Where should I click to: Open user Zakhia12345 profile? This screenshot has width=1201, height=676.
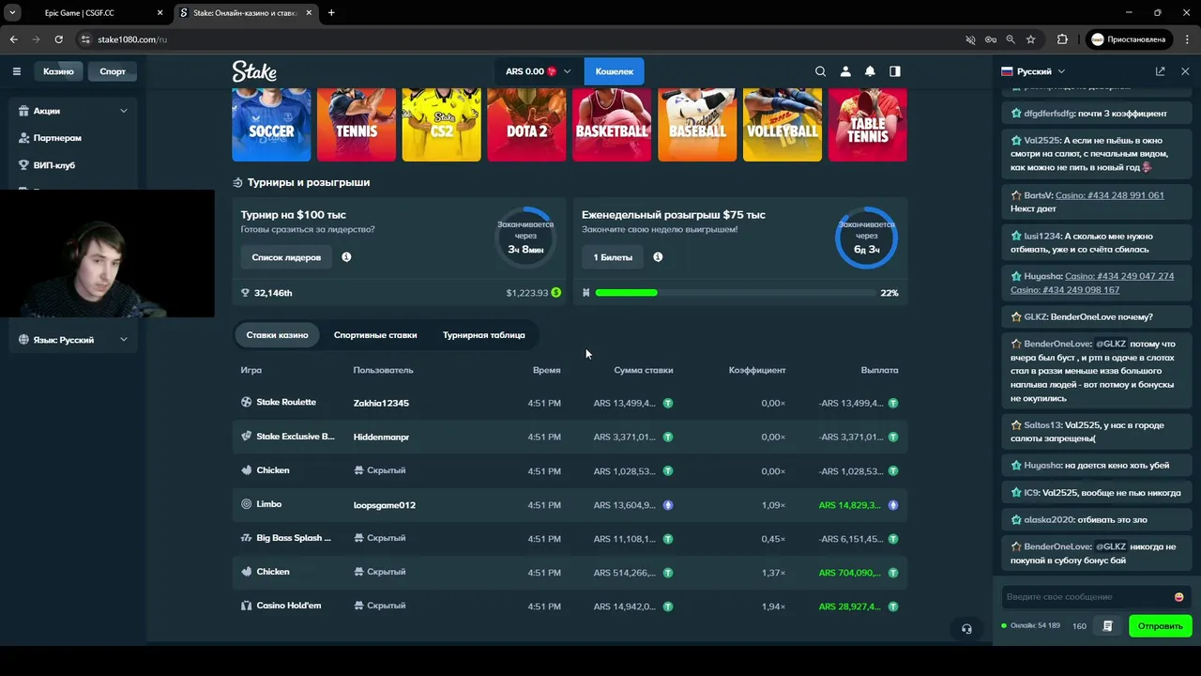[x=381, y=403]
